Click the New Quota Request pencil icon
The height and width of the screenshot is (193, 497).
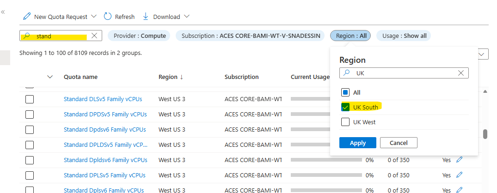(27, 17)
